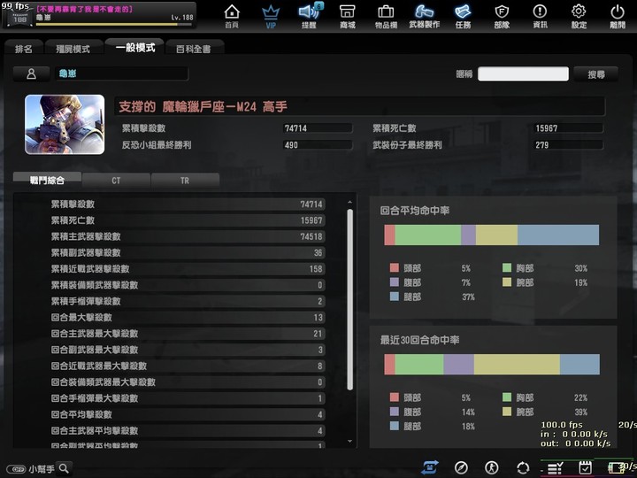This screenshot has width=637, height=478.
Task: Open the 百科全書 tab
Action: [x=194, y=49]
